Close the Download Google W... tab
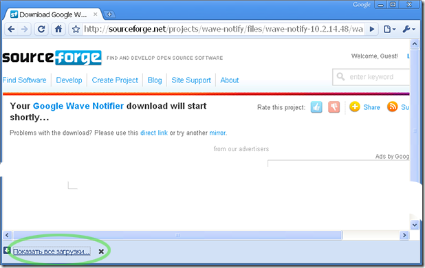This screenshot has width=425, height=268. 96,14
